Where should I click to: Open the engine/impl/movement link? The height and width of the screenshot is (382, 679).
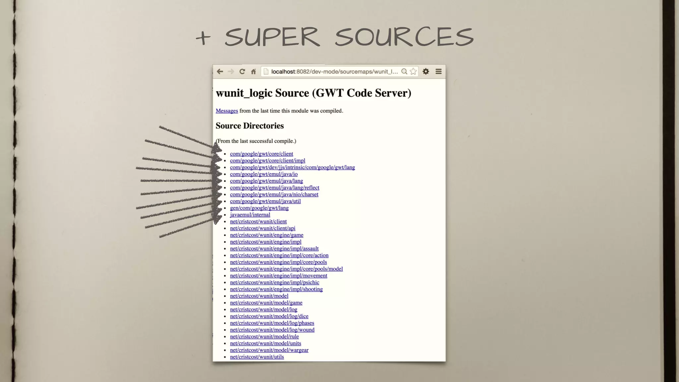click(278, 276)
